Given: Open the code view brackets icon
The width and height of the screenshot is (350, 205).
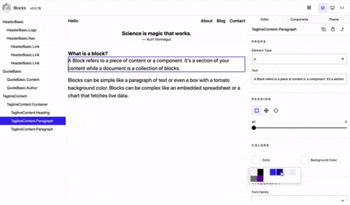Looking at the screenshot, I should point(342,8).
